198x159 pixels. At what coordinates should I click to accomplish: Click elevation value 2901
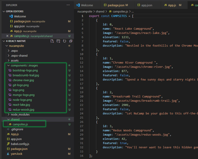pyautogui.click(x=125, y=105)
